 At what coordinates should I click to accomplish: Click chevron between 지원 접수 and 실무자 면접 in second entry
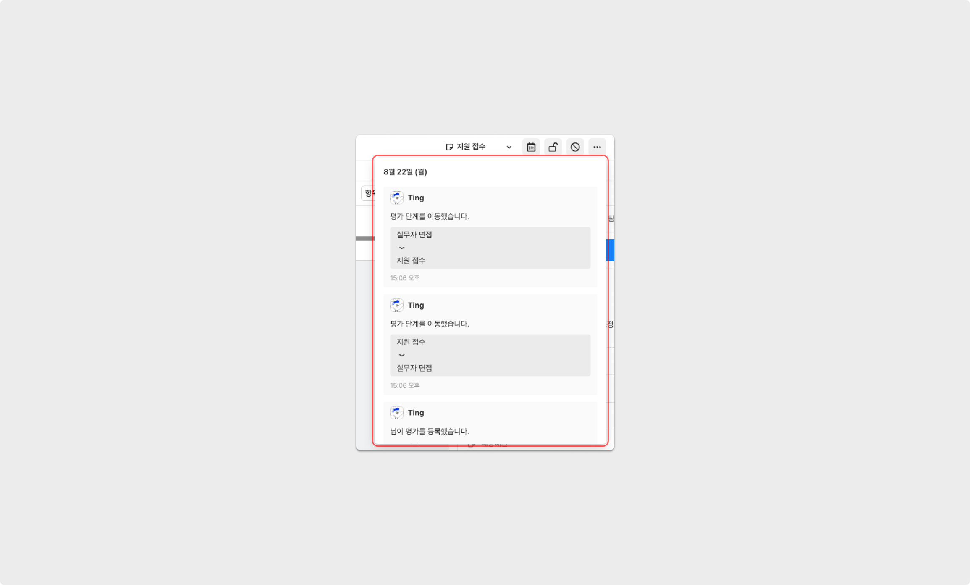(401, 355)
